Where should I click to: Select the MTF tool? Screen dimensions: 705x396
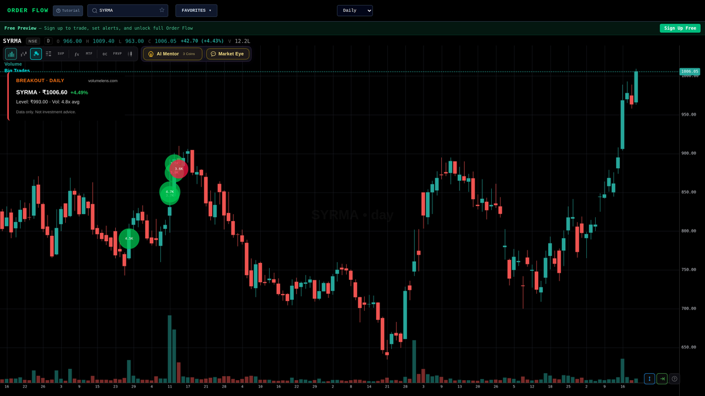[x=88, y=53]
